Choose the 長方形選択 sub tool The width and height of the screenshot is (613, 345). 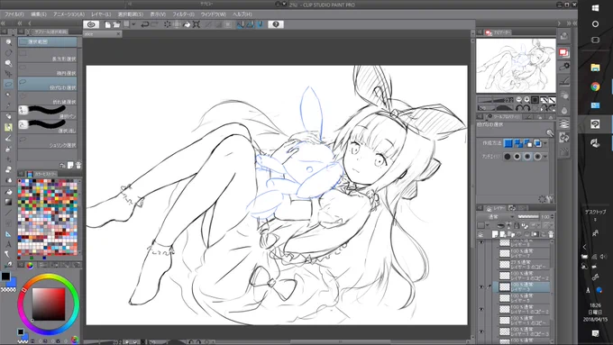[47, 56]
